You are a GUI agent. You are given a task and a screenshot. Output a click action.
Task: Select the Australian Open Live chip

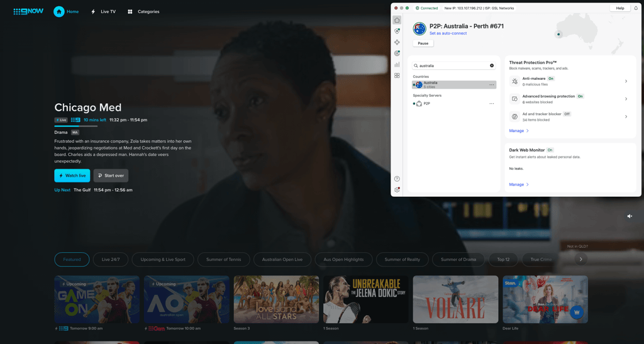coord(282,260)
